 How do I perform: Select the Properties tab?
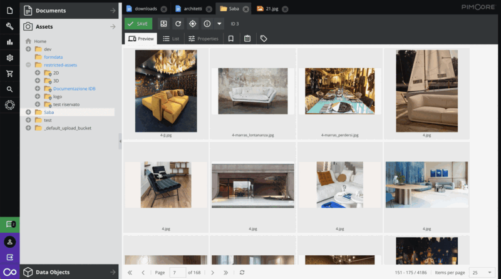click(204, 39)
